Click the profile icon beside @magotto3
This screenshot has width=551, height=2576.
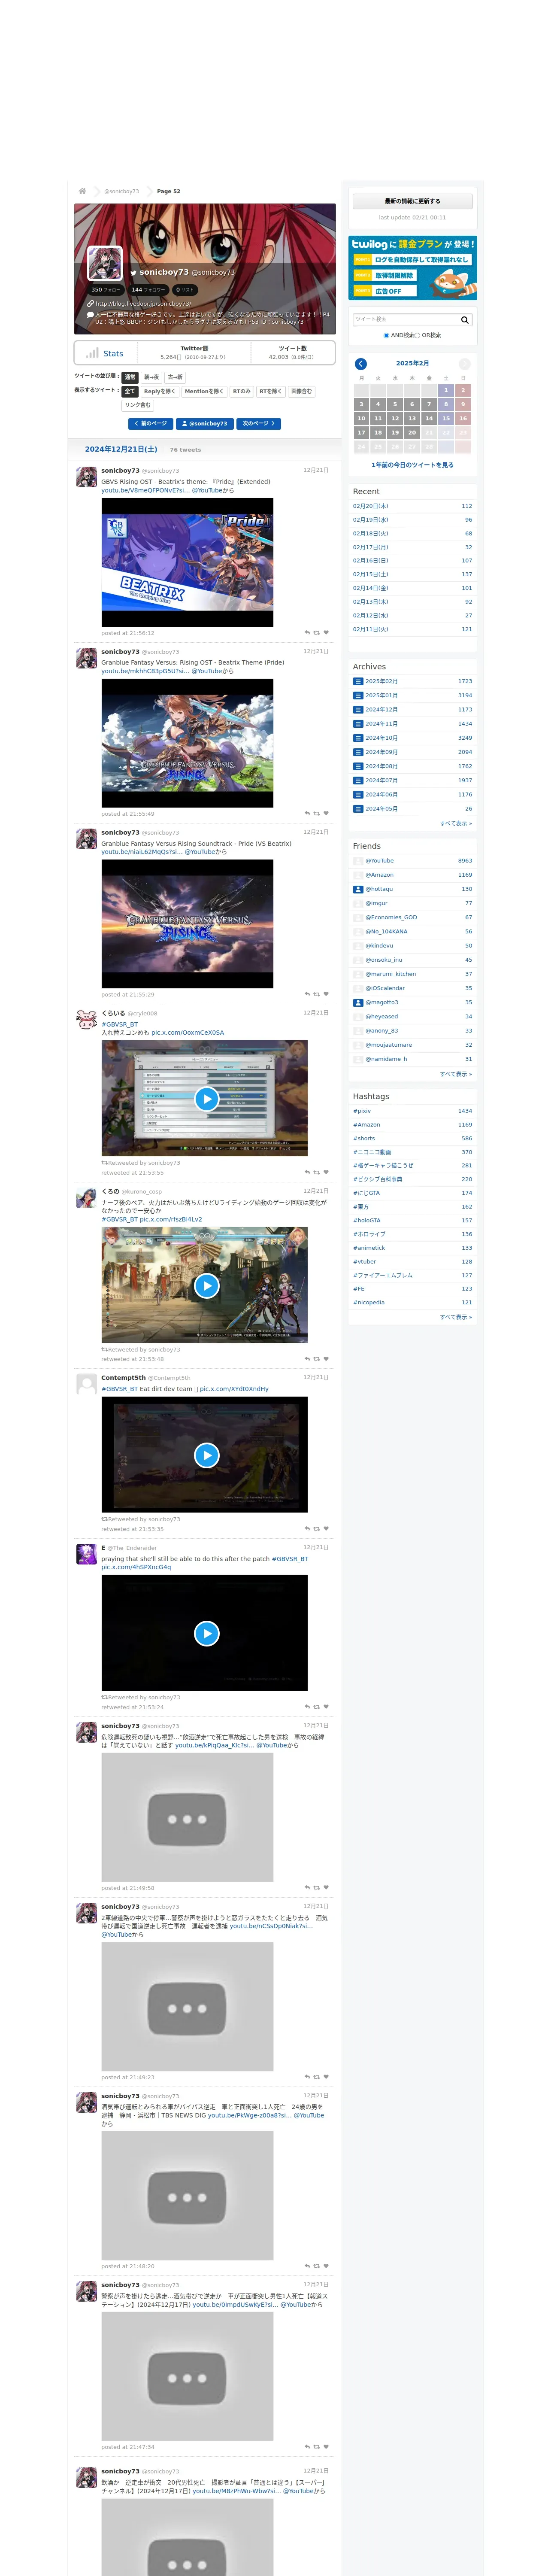point(358,1002)
